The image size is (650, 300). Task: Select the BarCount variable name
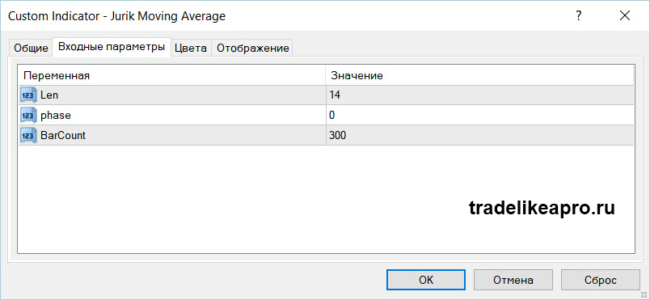63,135
